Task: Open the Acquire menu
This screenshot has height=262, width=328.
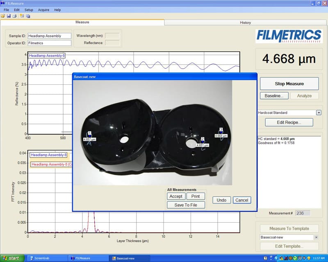Action: (x=43, y=9)
